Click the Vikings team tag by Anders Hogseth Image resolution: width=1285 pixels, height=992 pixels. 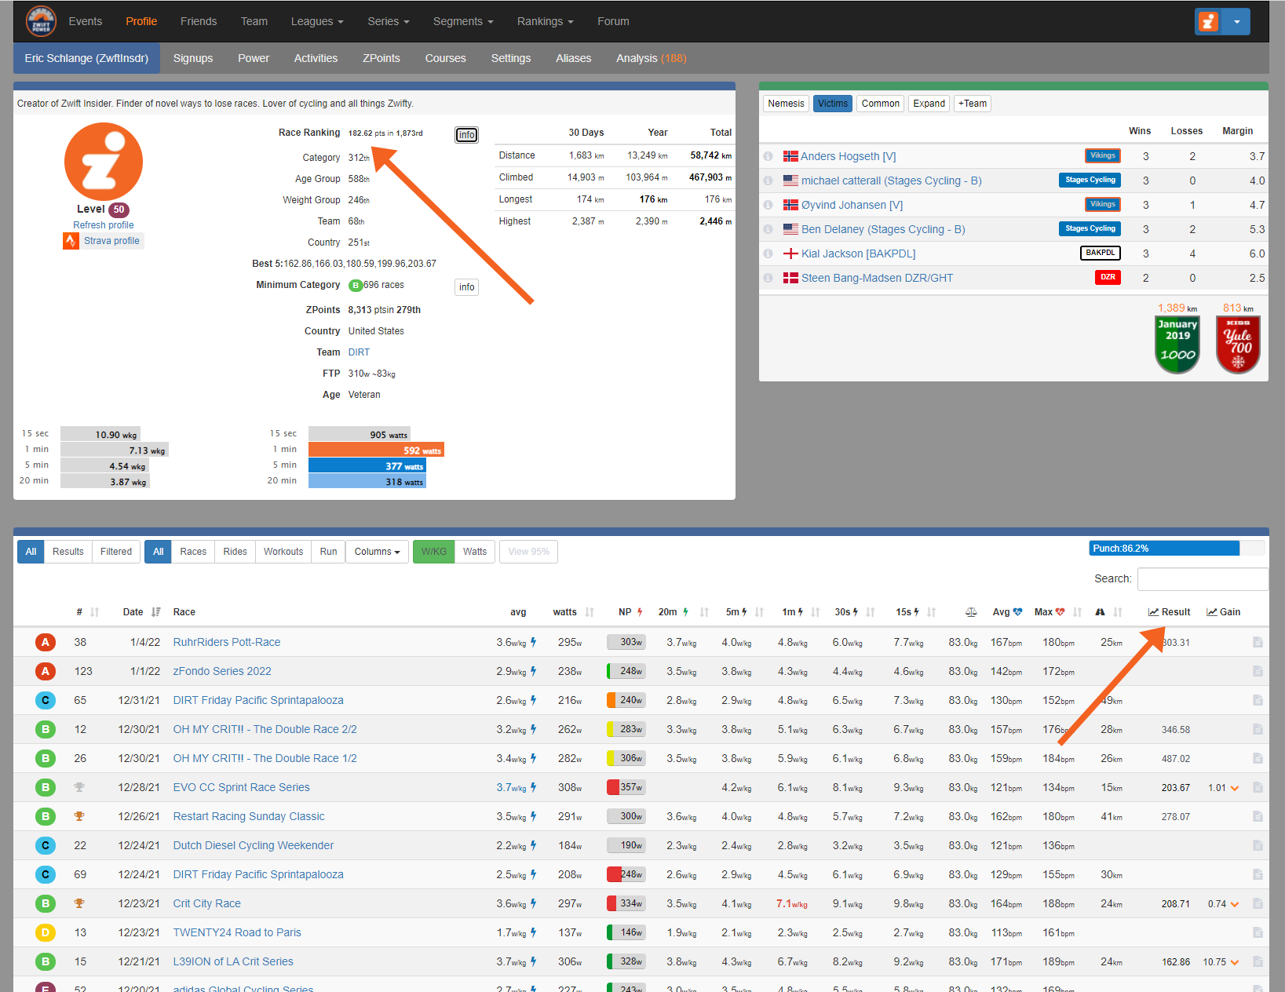click(1102, 155)
